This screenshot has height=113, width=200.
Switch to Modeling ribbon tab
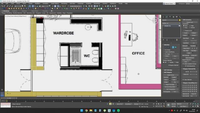[6, 11]
